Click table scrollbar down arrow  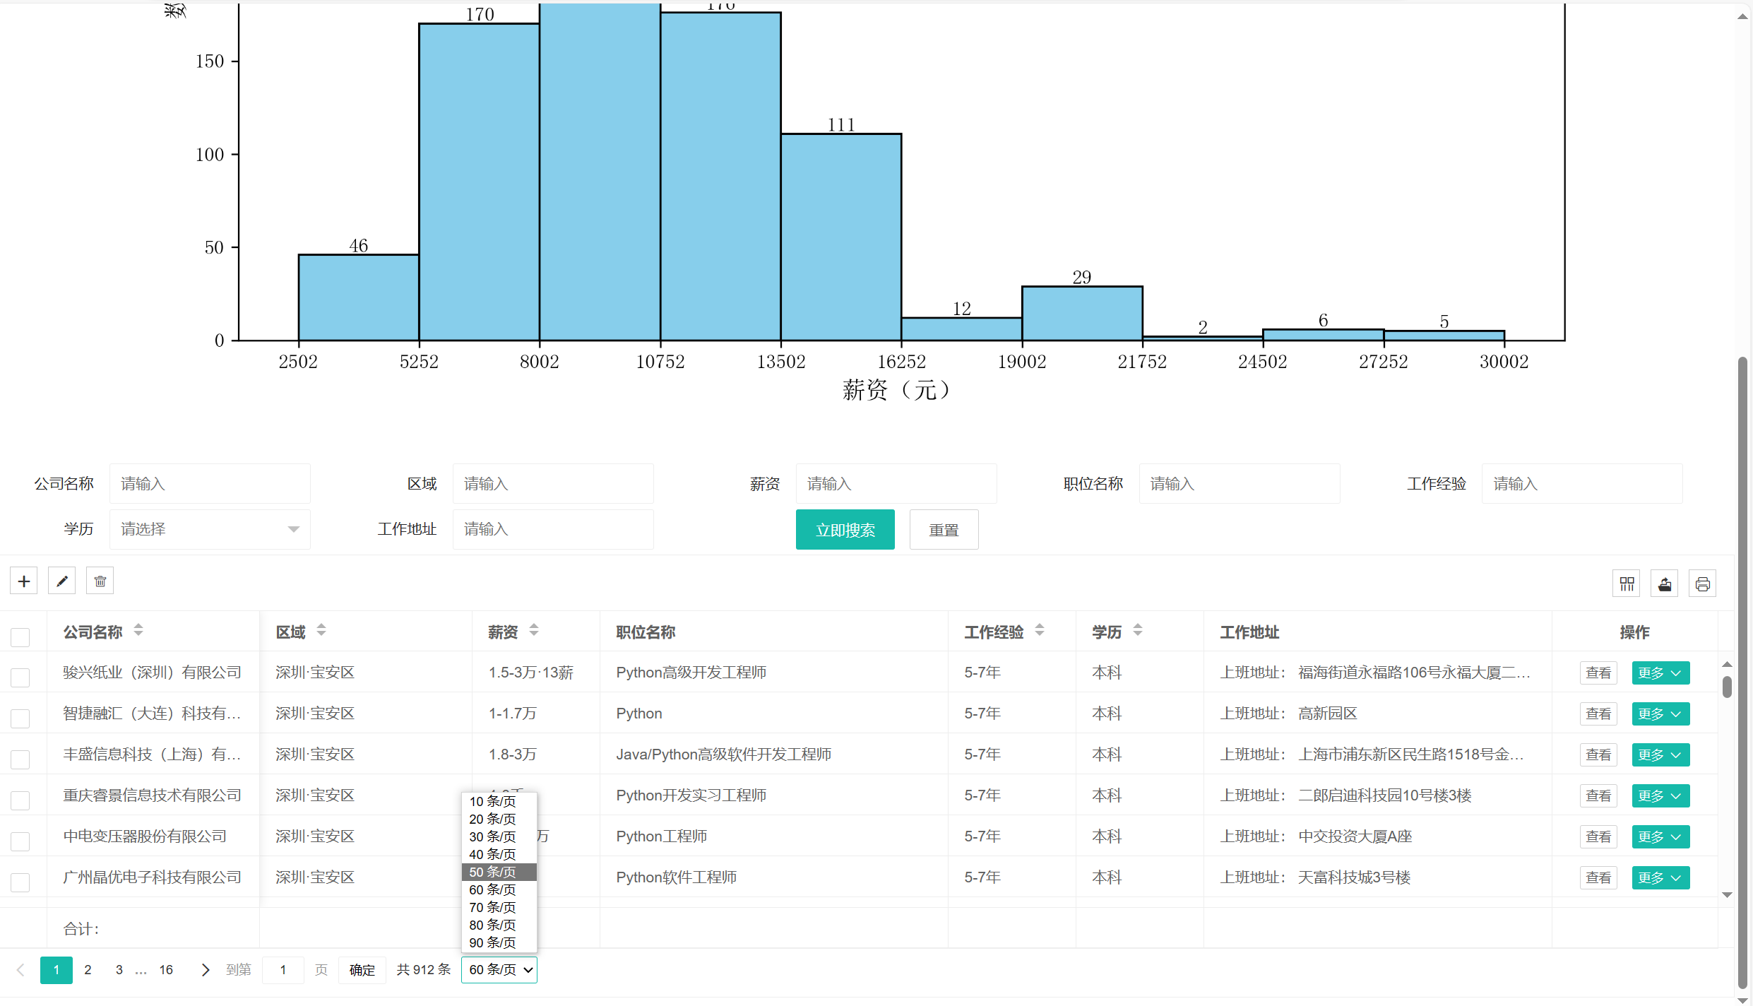1727,895
